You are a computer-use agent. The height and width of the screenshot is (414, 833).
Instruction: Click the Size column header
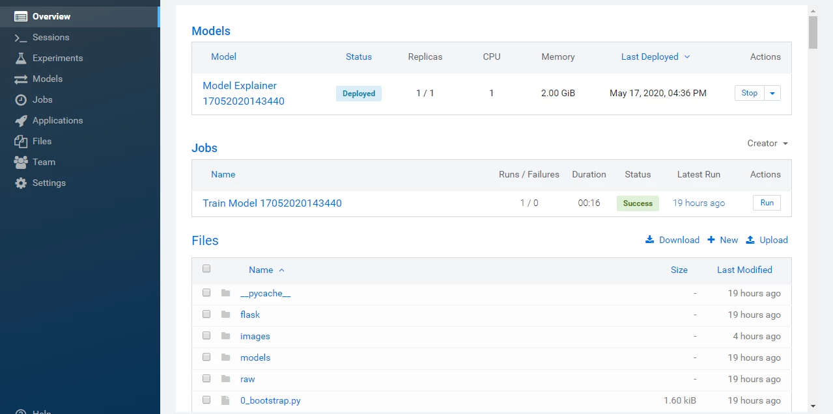coord(679,270)
